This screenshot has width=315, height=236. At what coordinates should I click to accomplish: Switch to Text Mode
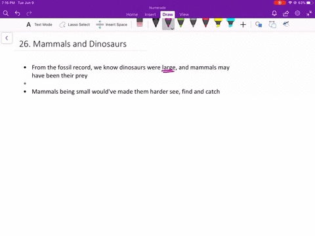[x=39, y=25]
